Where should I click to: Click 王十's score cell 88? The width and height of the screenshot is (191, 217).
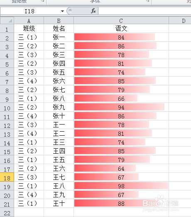pyautogui.click(x=121, y=204)
